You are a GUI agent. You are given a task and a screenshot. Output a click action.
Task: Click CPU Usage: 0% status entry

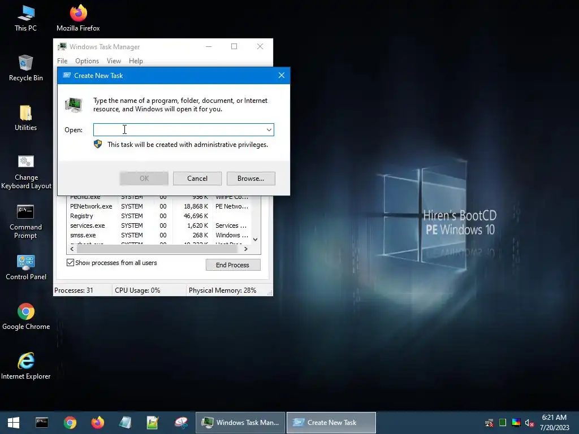point(137,290)
